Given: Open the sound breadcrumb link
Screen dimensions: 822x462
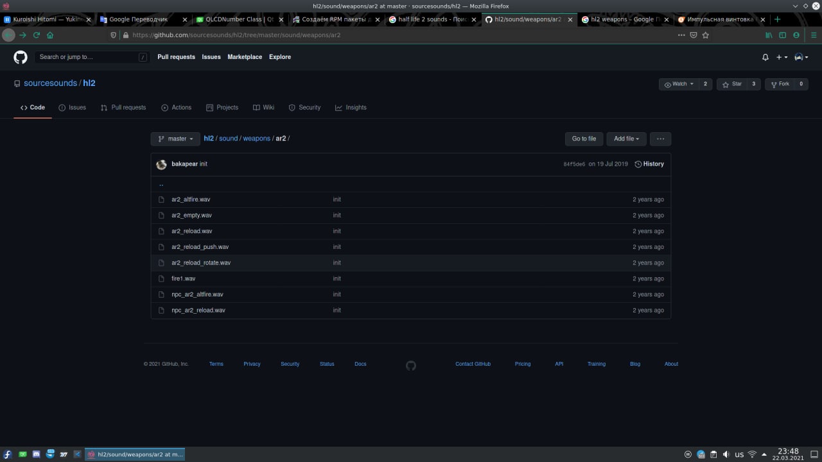Looking at the screenshot, I should coord(228,139).
